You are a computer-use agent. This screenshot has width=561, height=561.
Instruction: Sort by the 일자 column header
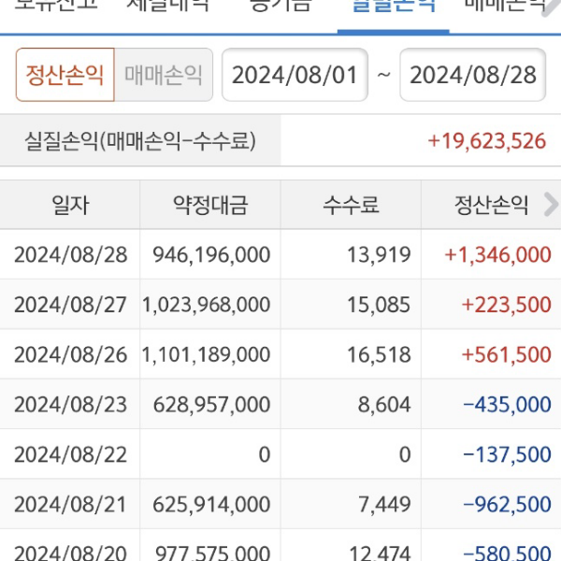click(70, 205)
